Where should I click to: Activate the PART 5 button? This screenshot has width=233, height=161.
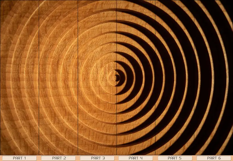point(175,158)
